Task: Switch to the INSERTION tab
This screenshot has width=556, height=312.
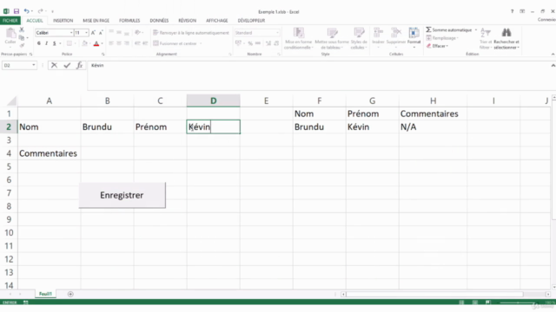Action: pyautogui.click(x=63, y=21)
